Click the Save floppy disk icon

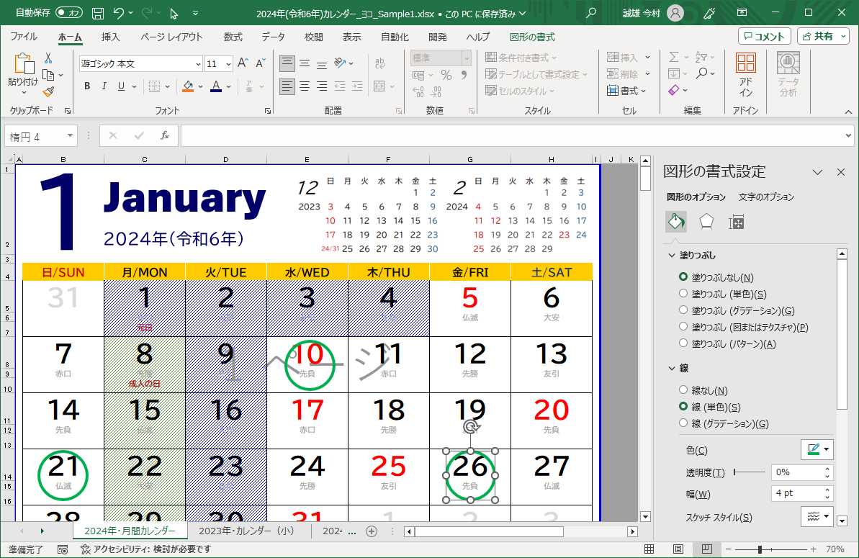(x=98, y=13)
